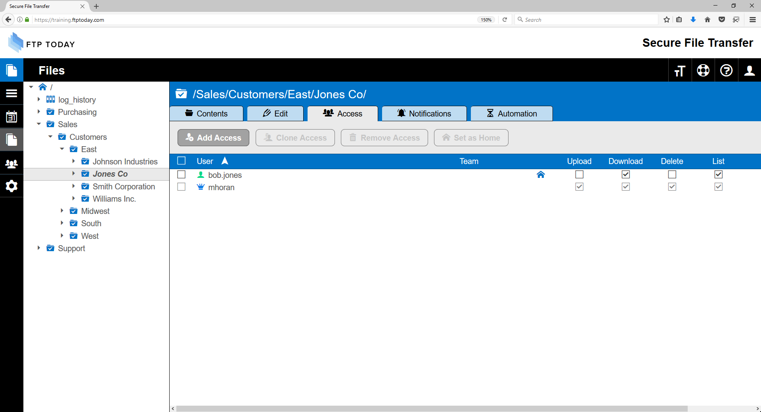Expand the Support folder in tree
761x412 pixels.
(39, 248)
